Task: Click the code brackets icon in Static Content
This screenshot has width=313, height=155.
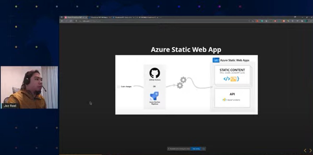Action: [x=227, y=79]
